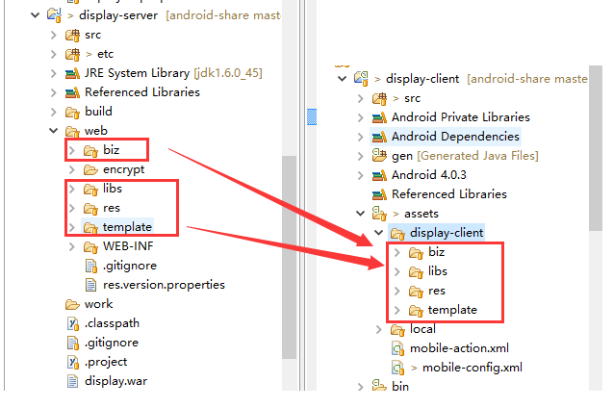Click the local folder icon
Viewport: 613px width, 408px height.
(x=397, y=329)
